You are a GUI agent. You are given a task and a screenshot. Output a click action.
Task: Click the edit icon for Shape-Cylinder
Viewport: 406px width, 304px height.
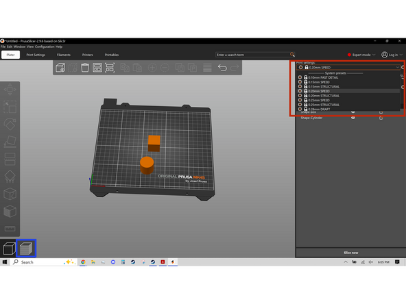pyautogui.click(x=381, y=118)
